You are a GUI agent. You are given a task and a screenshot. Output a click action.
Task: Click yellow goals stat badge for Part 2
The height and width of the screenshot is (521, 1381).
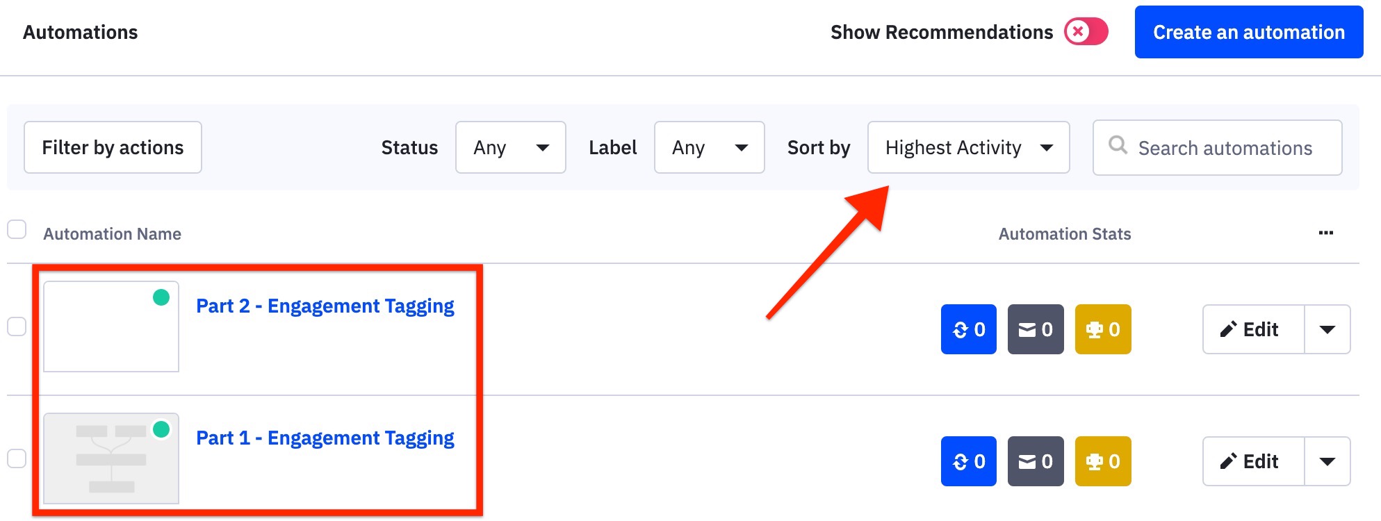tap(1103, 329)
